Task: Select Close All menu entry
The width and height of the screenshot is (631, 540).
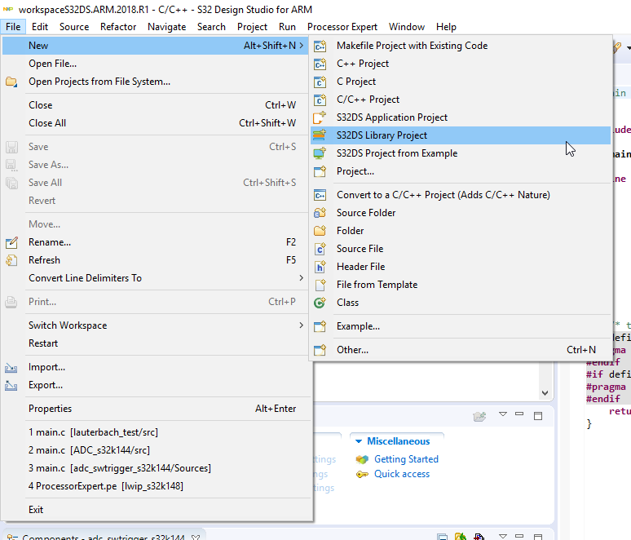Action: pyautogui.click(x=156, y=123)
